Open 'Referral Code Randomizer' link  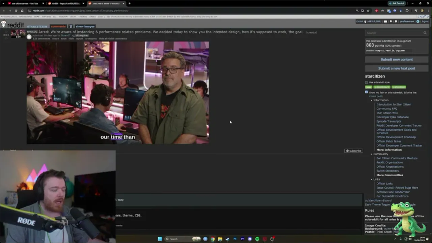393,192
